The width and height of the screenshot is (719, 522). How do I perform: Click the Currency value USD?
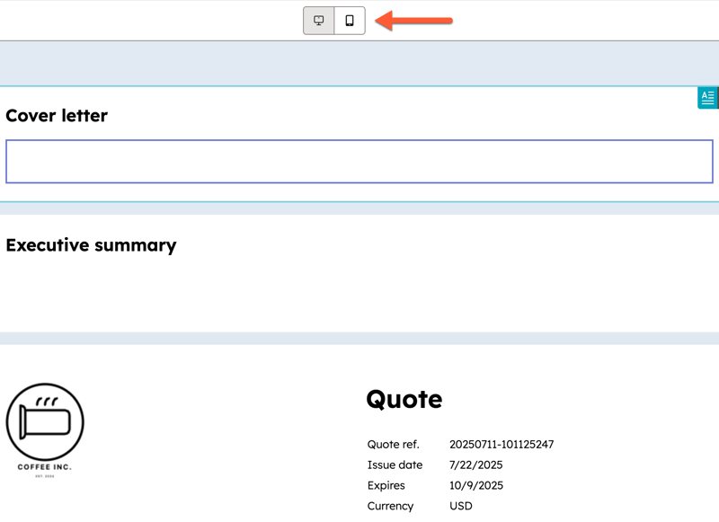(x=459, y=505)
